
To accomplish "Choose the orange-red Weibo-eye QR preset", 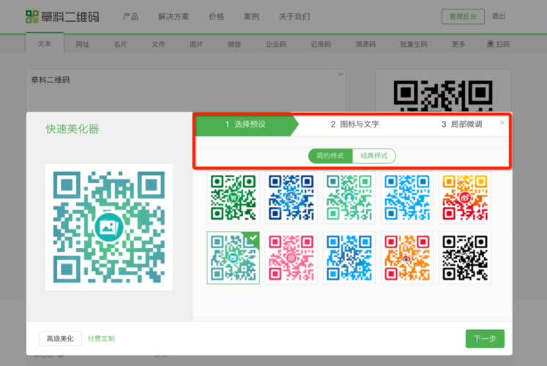I will click(406, 258).
